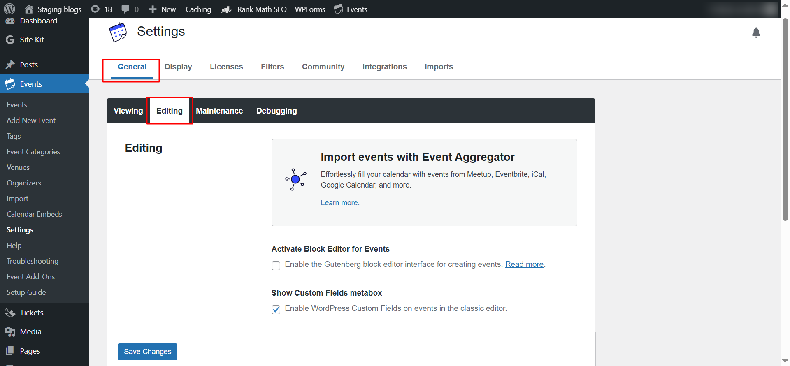Open Event Categories in sidebar
The image size is (790, 366).
33,152
